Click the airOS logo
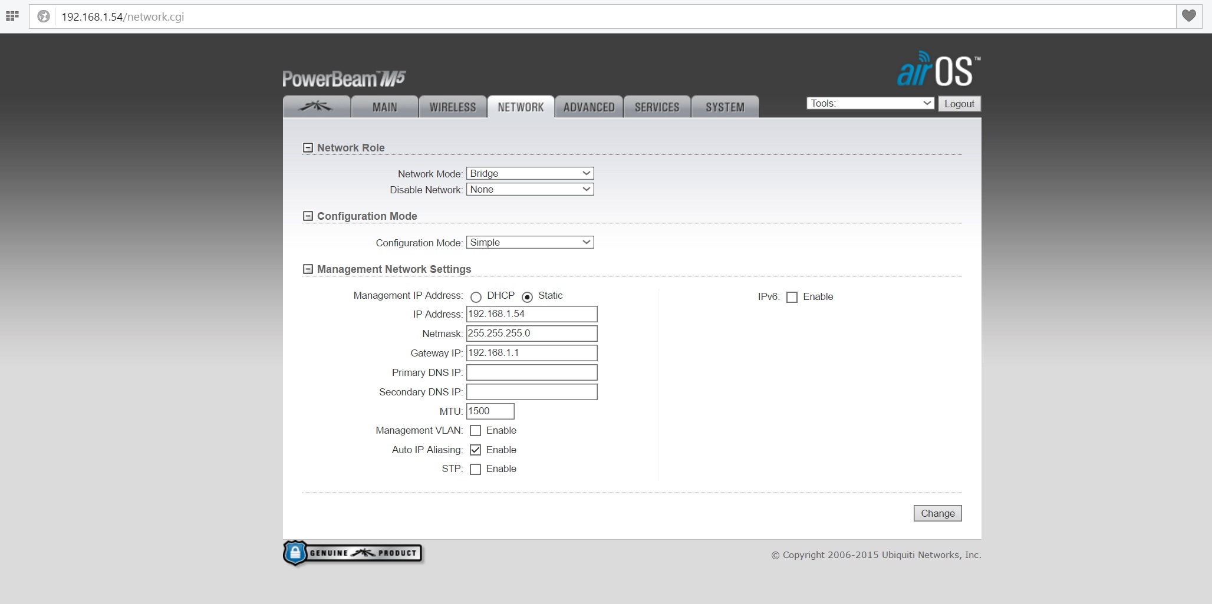1212x604 pixels. click(x=938, y=70)
